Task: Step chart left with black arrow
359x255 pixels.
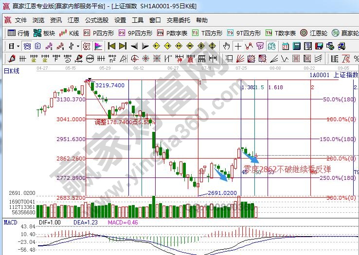Action: click(134, 47)
